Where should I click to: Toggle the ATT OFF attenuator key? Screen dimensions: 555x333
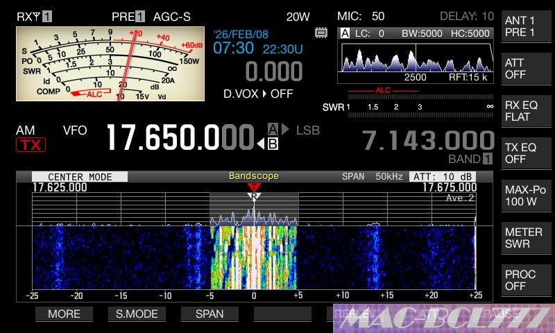[527, 69]
